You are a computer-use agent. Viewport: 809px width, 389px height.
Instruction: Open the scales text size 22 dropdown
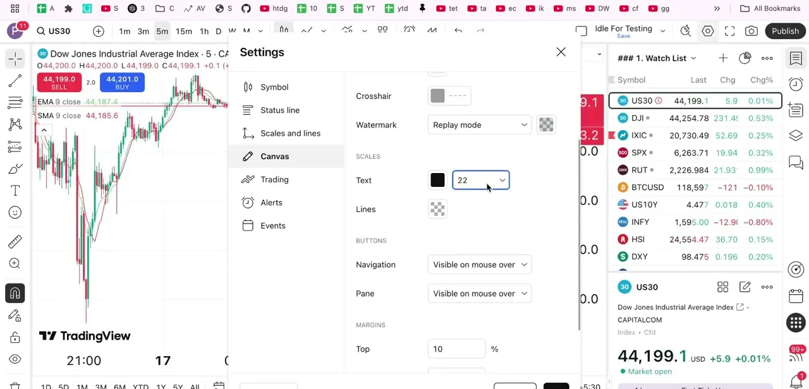[481, 181]
